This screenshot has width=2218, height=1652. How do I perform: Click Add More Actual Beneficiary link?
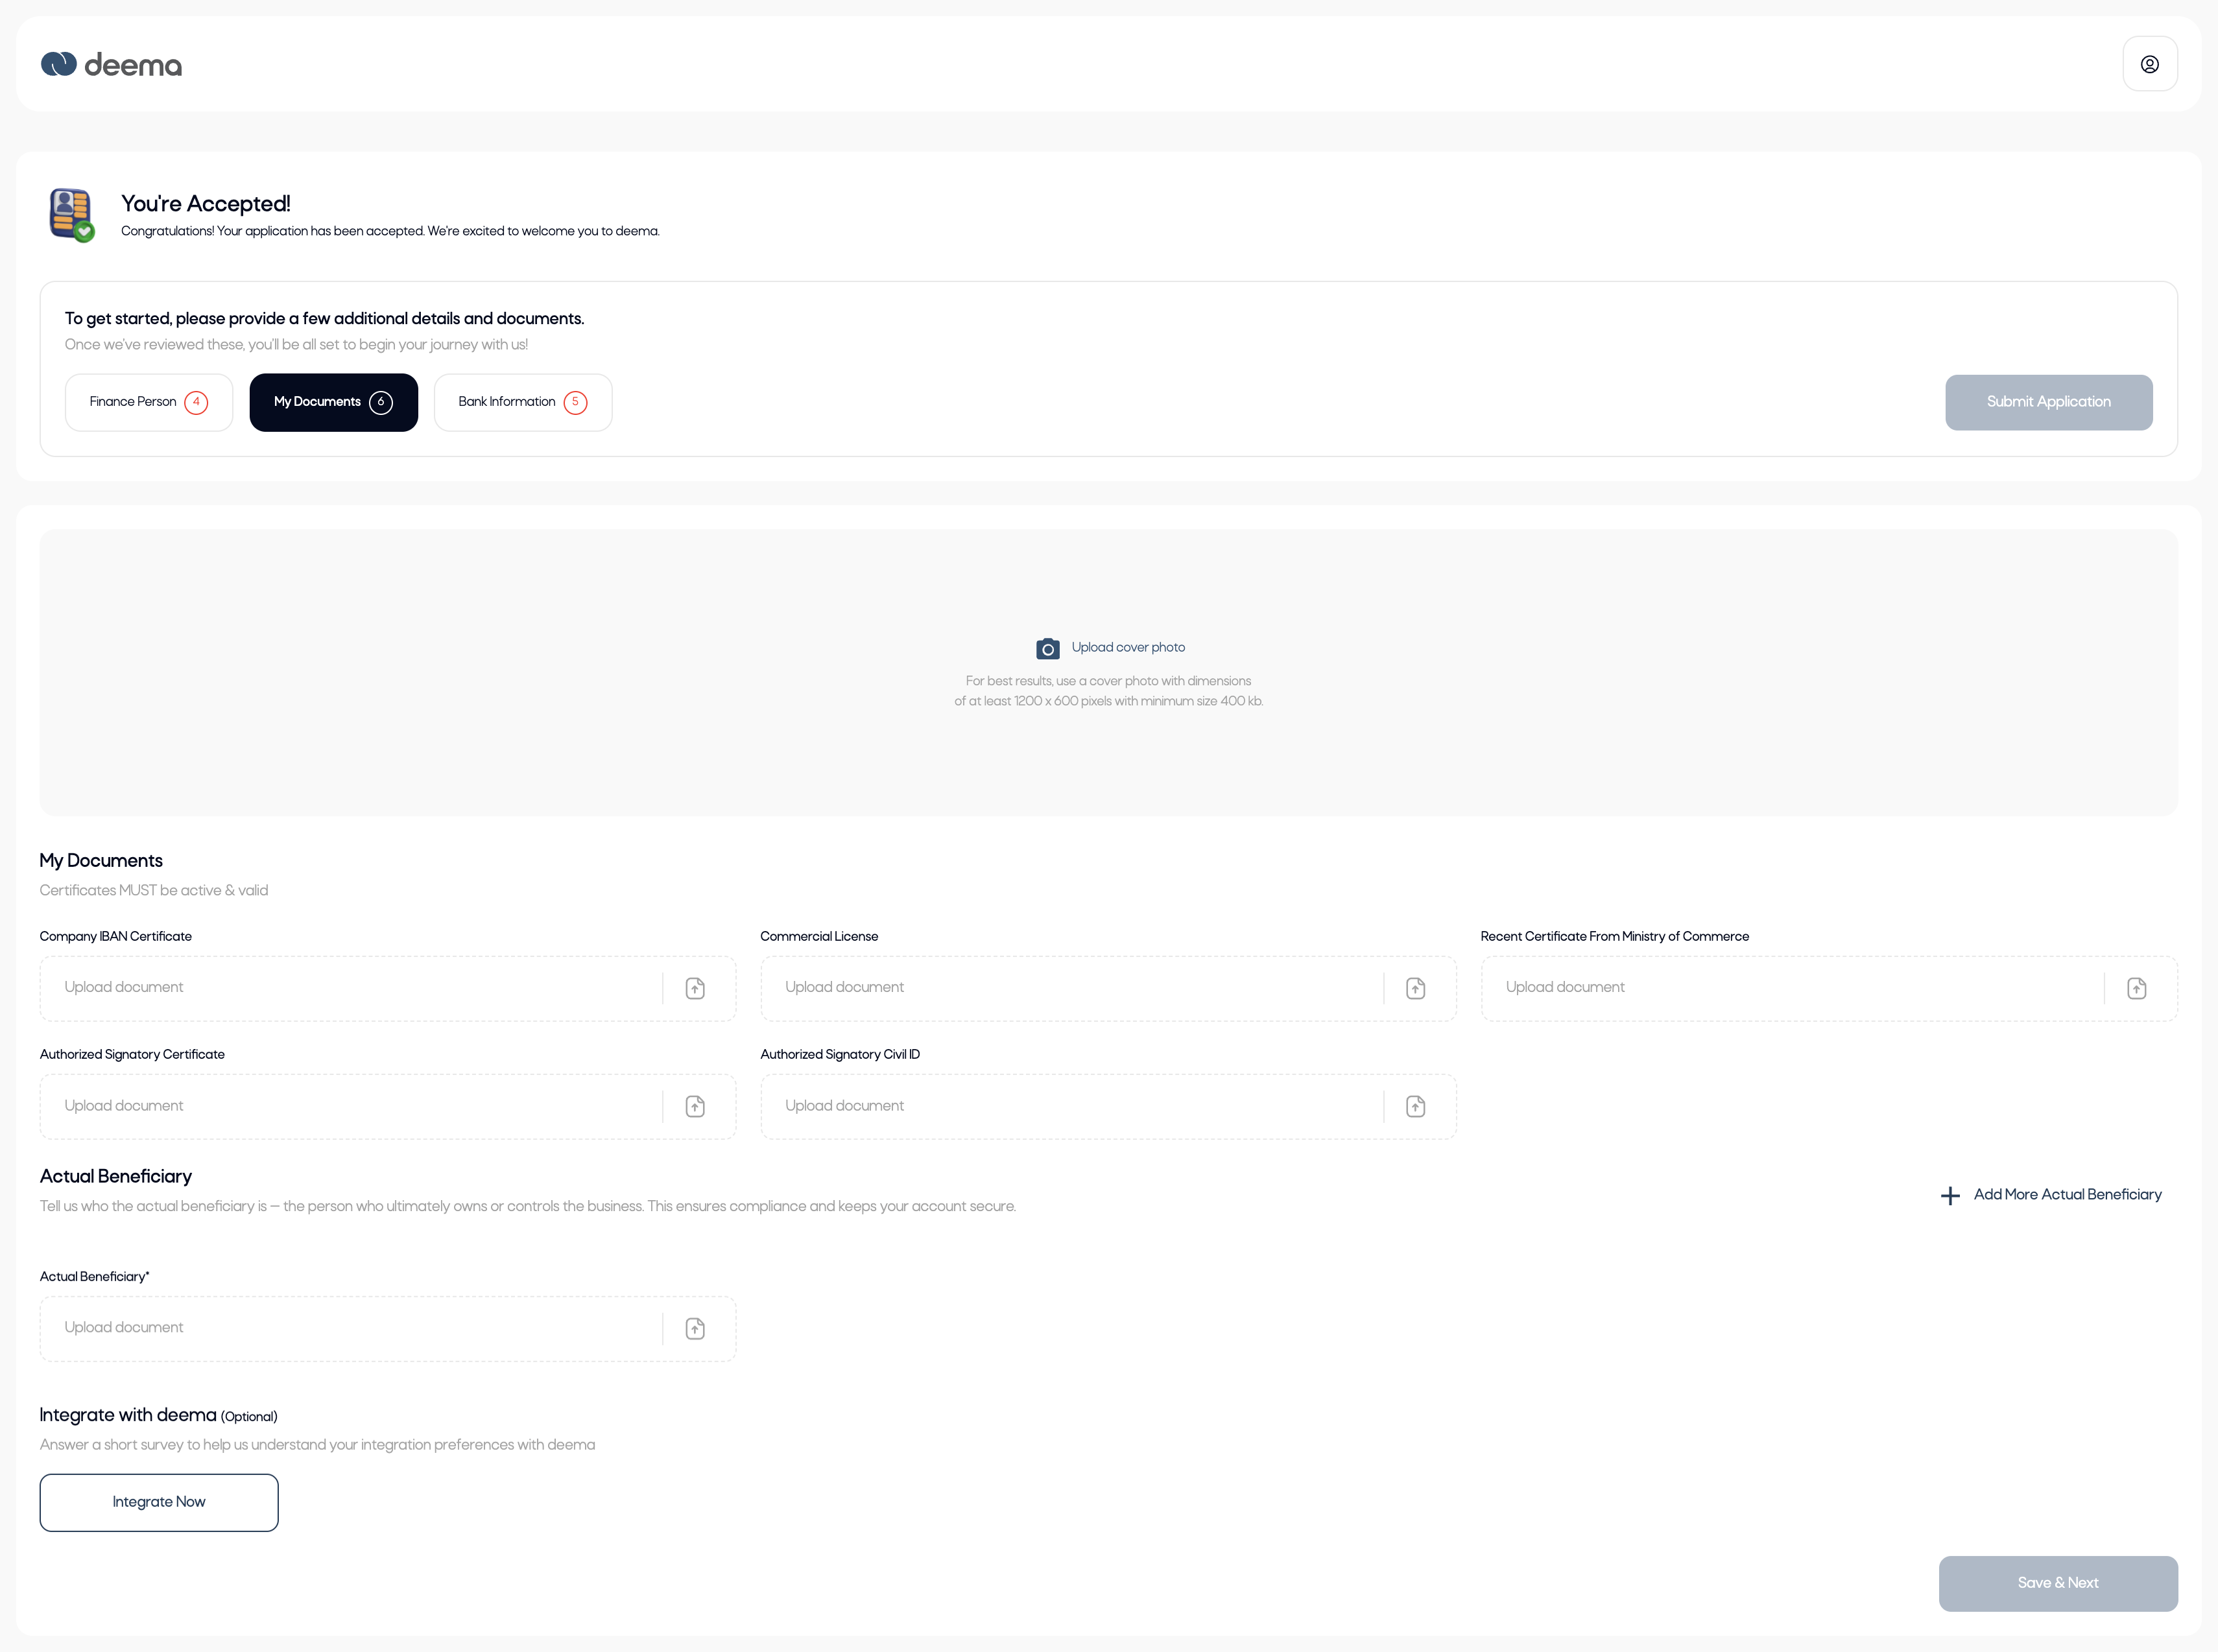click(2067, 1194)
